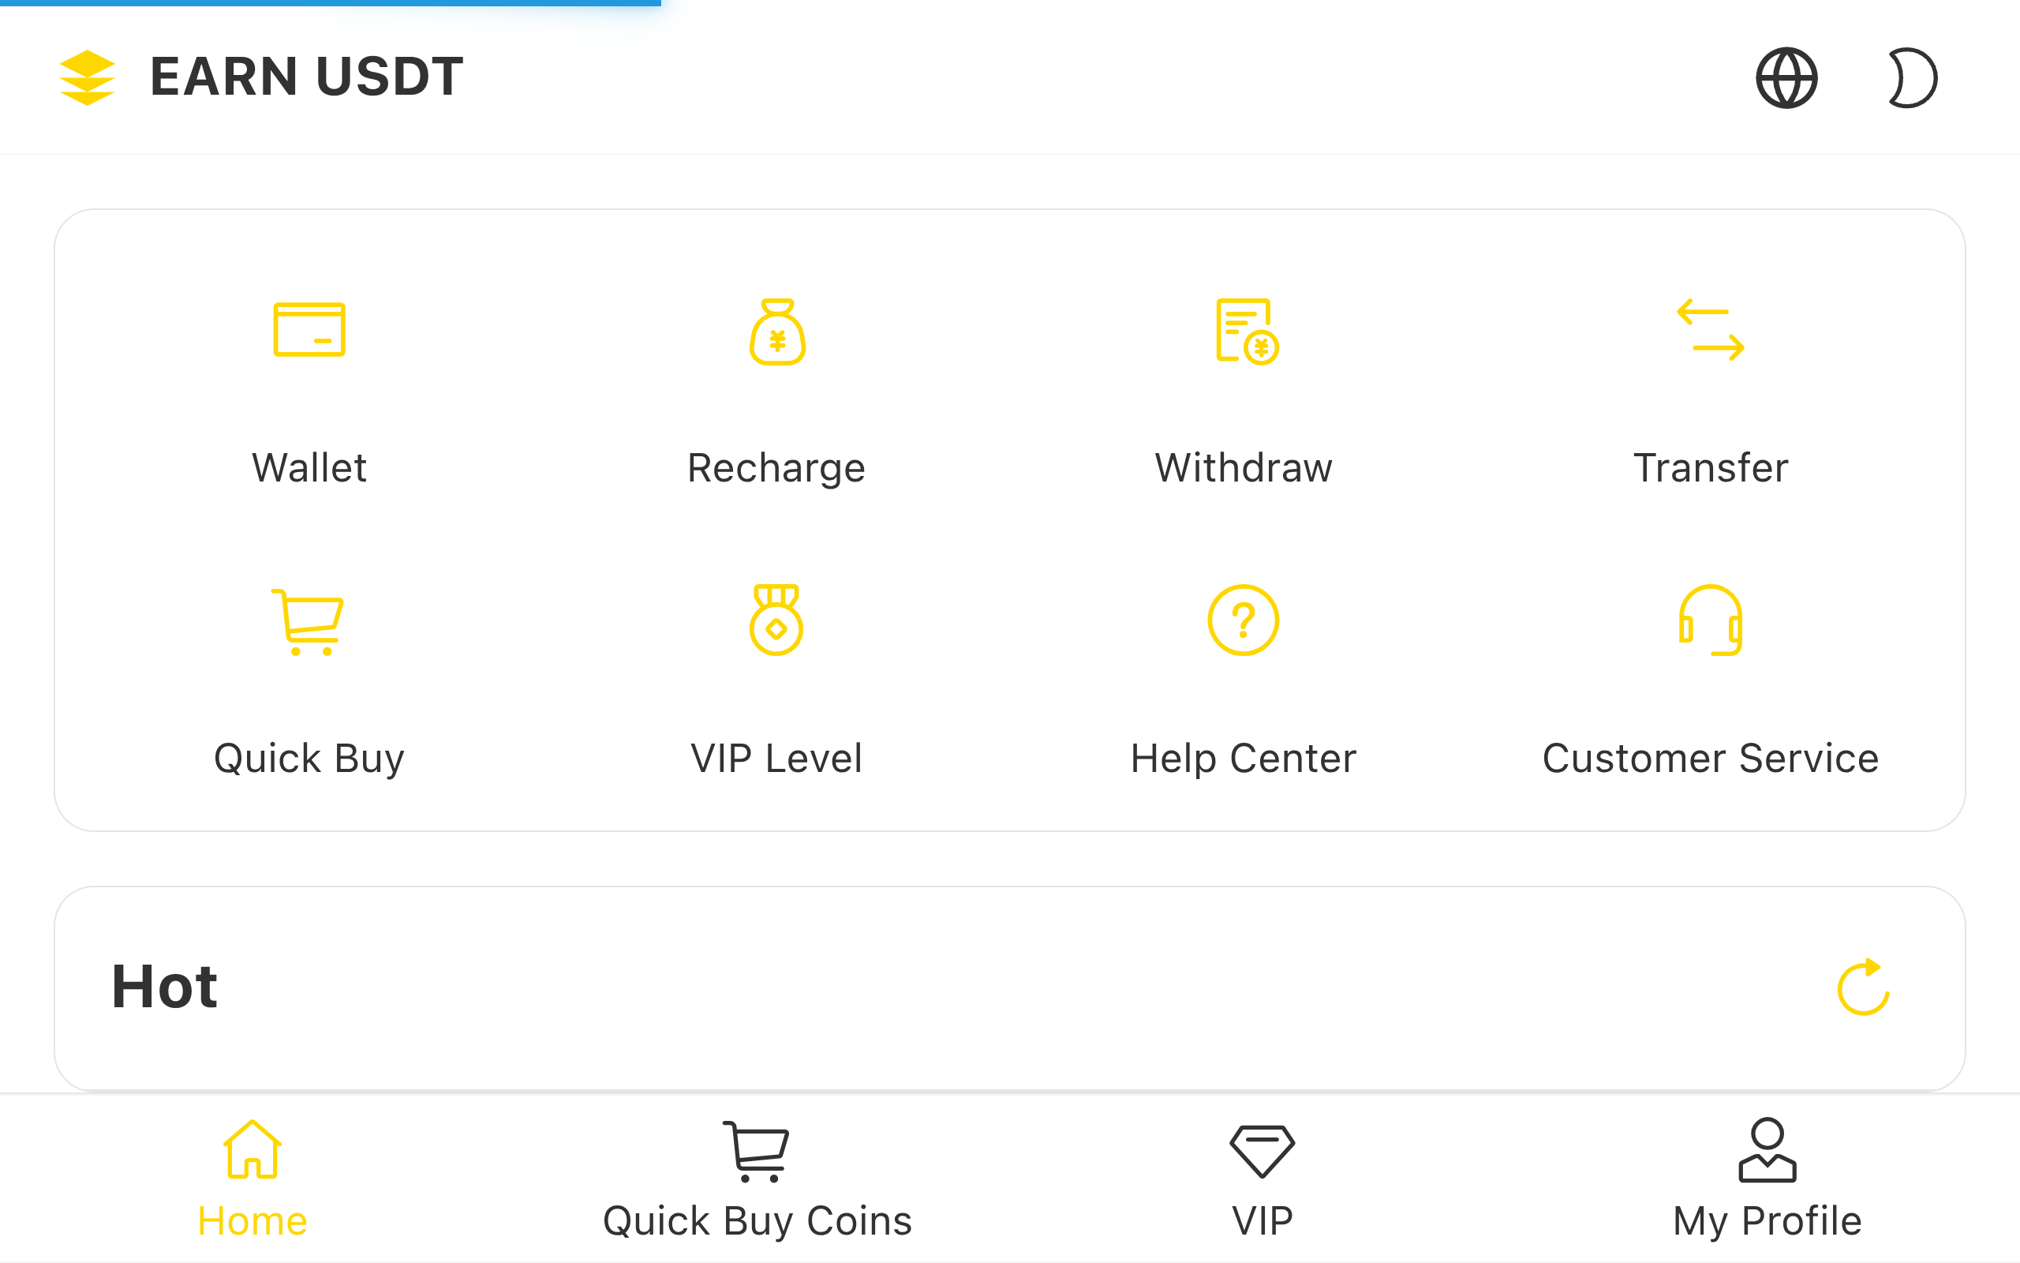
Task: Toggle dark mode with moon icon
Action: click(1911, 77)
